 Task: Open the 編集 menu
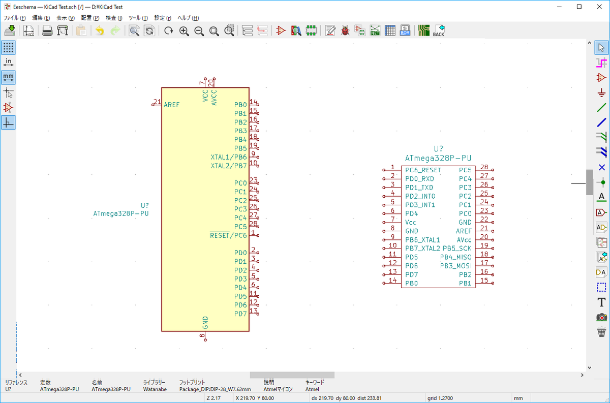tap(41, 18)
